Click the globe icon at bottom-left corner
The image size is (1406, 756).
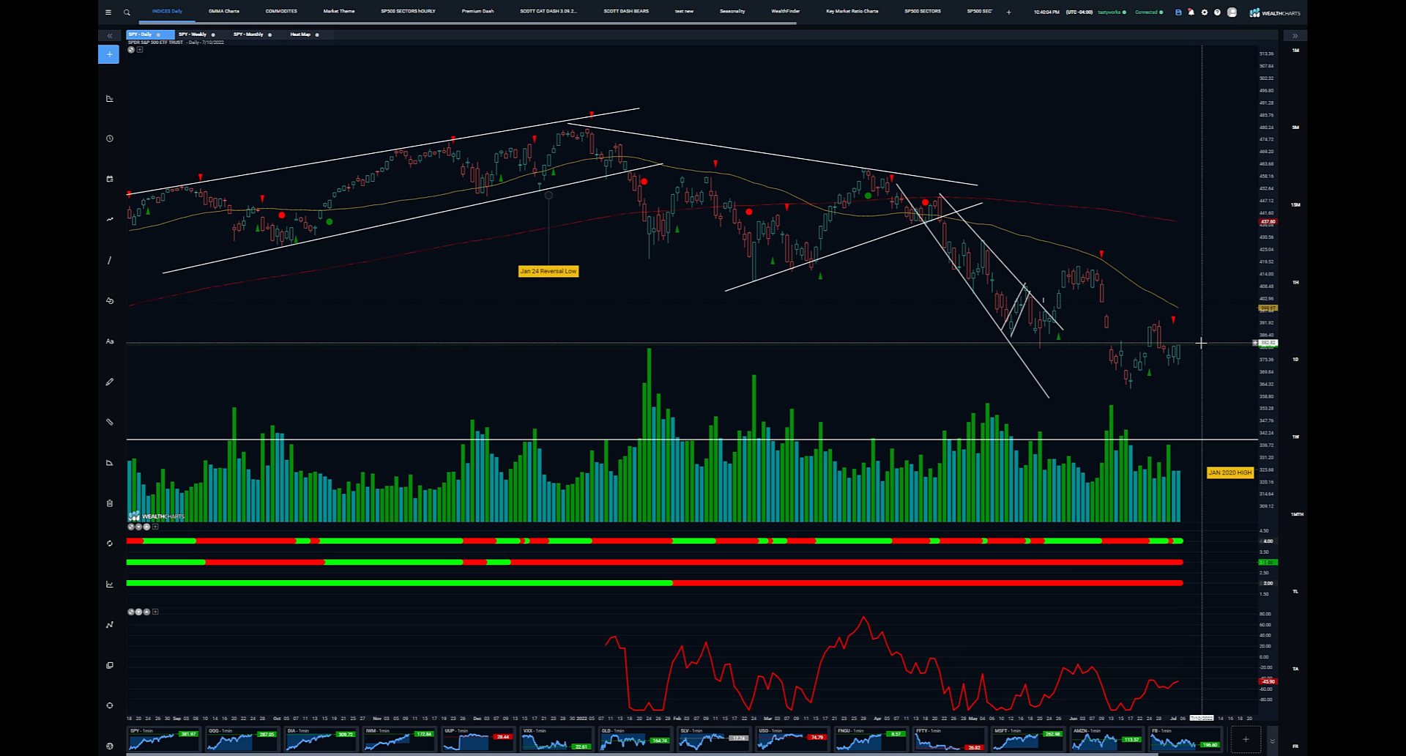pos(110,746)
